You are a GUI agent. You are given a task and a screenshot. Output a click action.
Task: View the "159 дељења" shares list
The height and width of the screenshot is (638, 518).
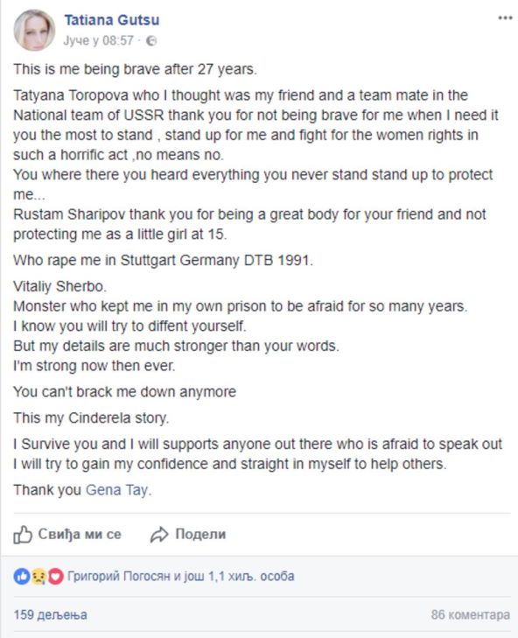[51, 614]
